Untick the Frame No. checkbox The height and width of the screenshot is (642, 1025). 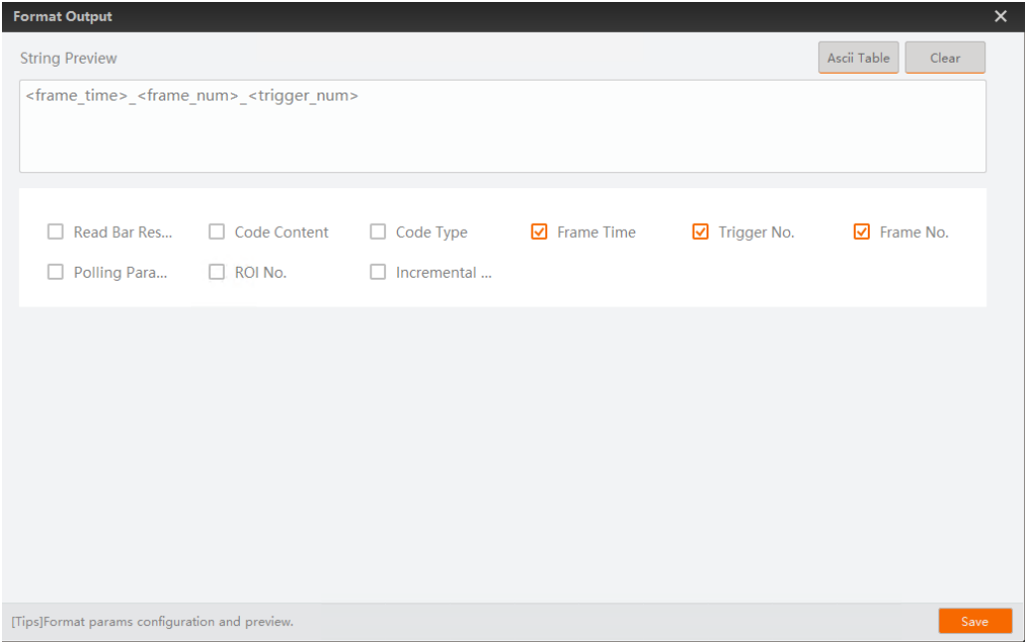(862, 232)
